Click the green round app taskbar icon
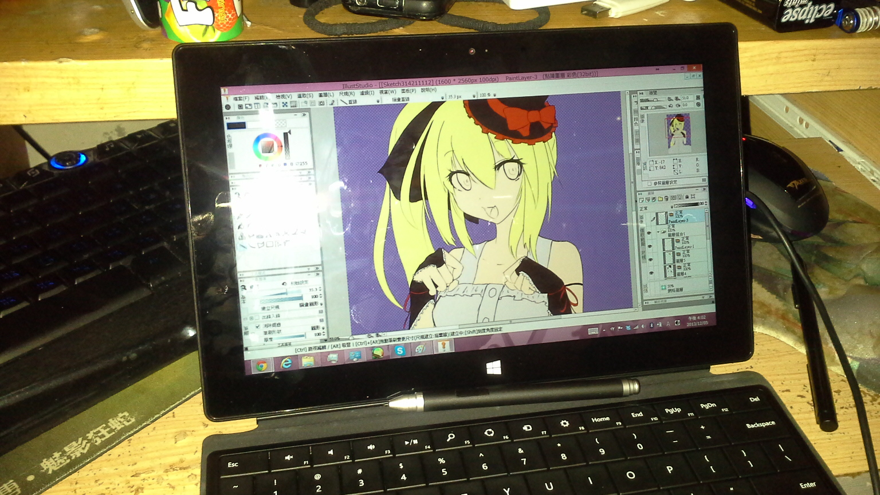880x495 pixels. pos(378,353)
